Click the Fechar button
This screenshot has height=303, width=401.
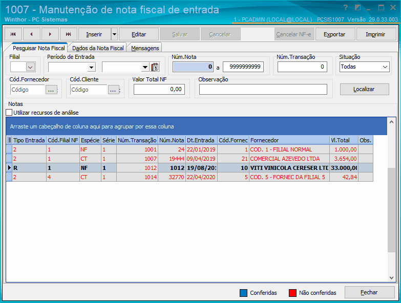click(369, 292)
